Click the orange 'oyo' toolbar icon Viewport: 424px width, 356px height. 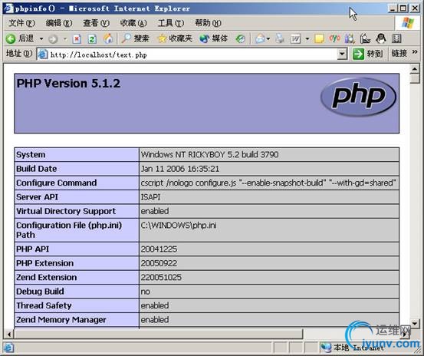tap(334, 38)
